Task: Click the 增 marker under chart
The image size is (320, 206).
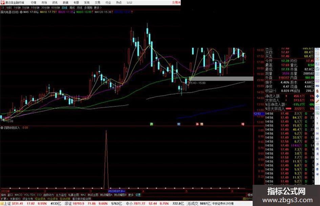Action: click(x=243, y=124)
